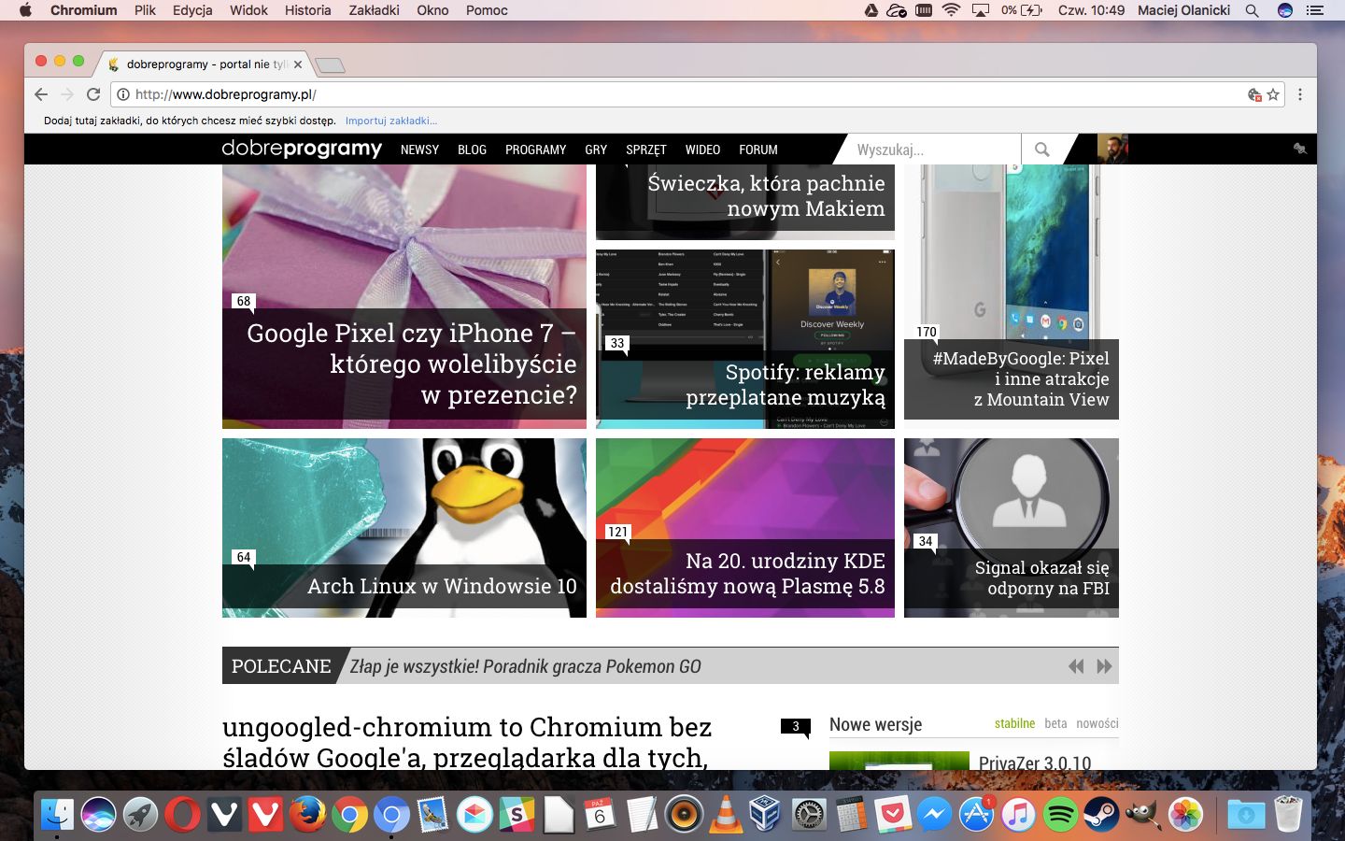
Task: Click the dobreprogramy logo
Action: 302,149
